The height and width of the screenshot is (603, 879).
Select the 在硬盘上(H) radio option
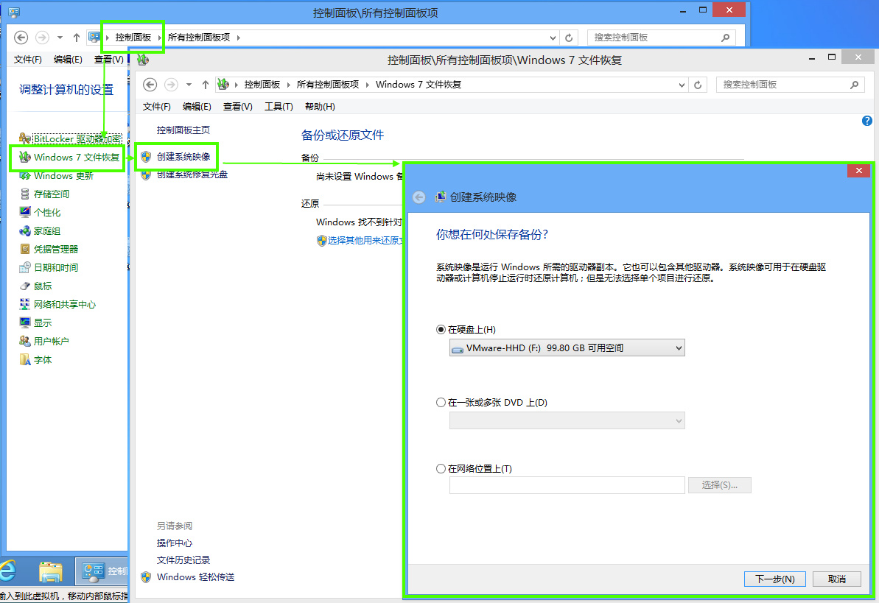[x=441, y=330]
